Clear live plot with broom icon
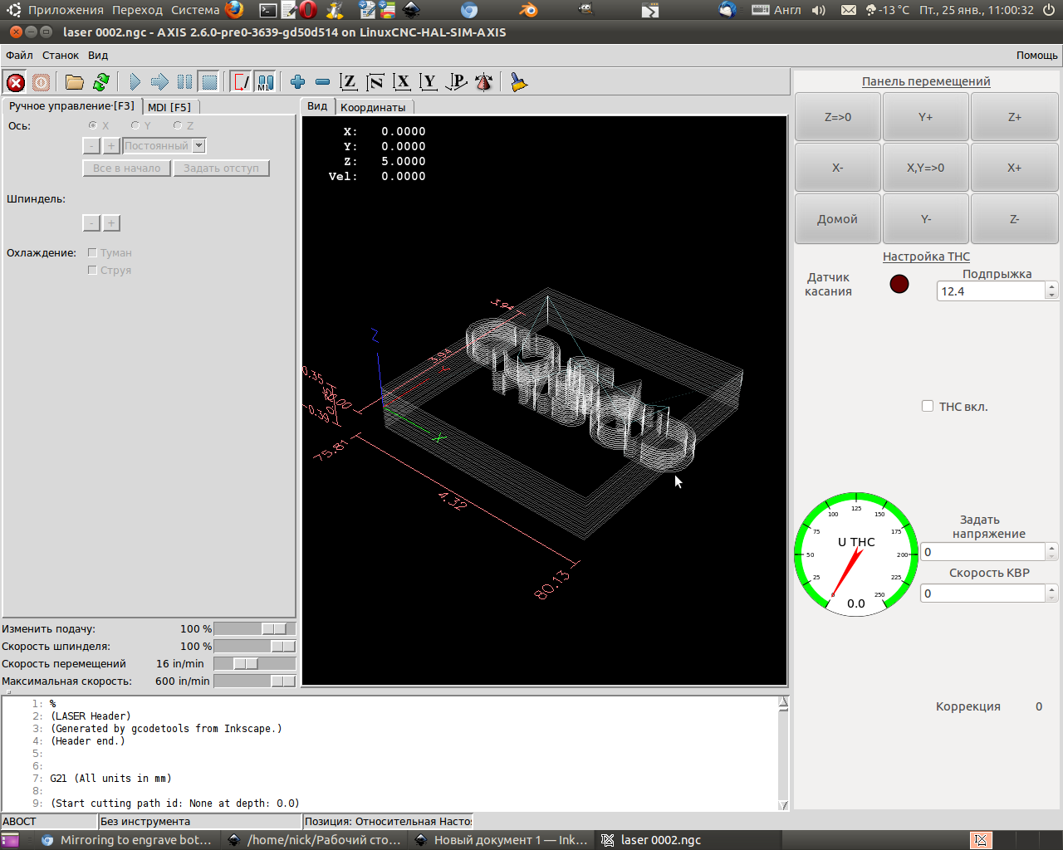The image size is (1063, 850). tap(519, 82)
